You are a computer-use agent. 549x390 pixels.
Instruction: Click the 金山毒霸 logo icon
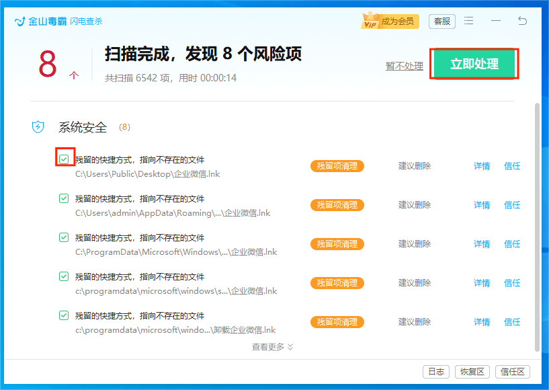pyautogui.click(x=20, y=22)
